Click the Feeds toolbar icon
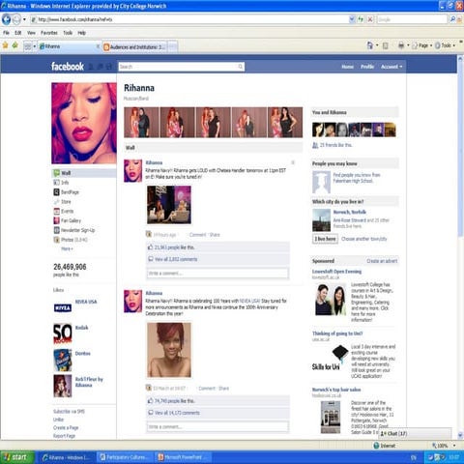The width and height of the screenshot is (464, 464). click(385, 45)
